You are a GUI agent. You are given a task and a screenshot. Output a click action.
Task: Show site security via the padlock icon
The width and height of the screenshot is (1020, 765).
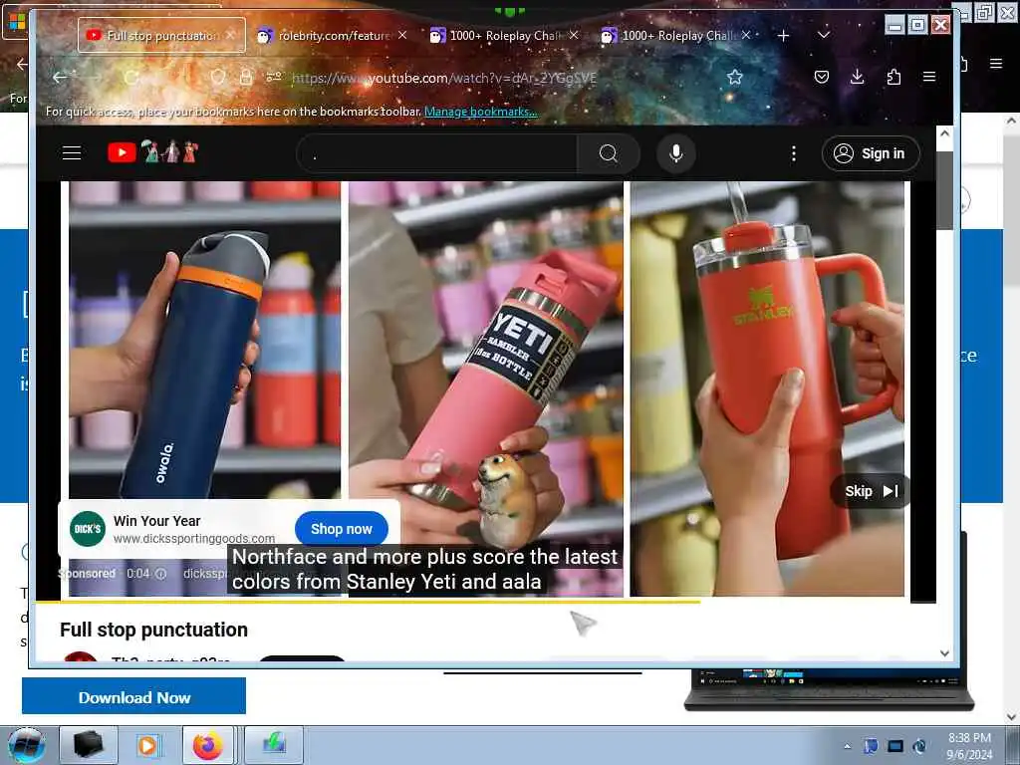[x=246, y=78]
